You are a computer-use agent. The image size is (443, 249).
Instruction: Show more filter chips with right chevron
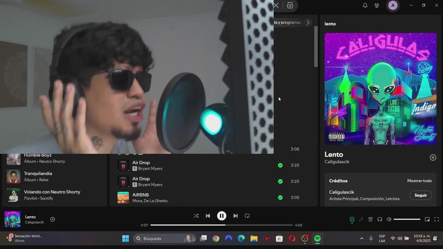(308, 22)
